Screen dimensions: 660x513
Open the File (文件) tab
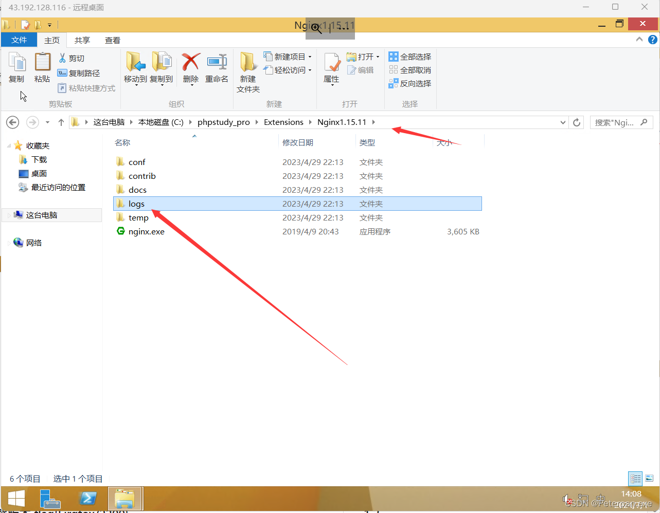(x=19, y=40)
